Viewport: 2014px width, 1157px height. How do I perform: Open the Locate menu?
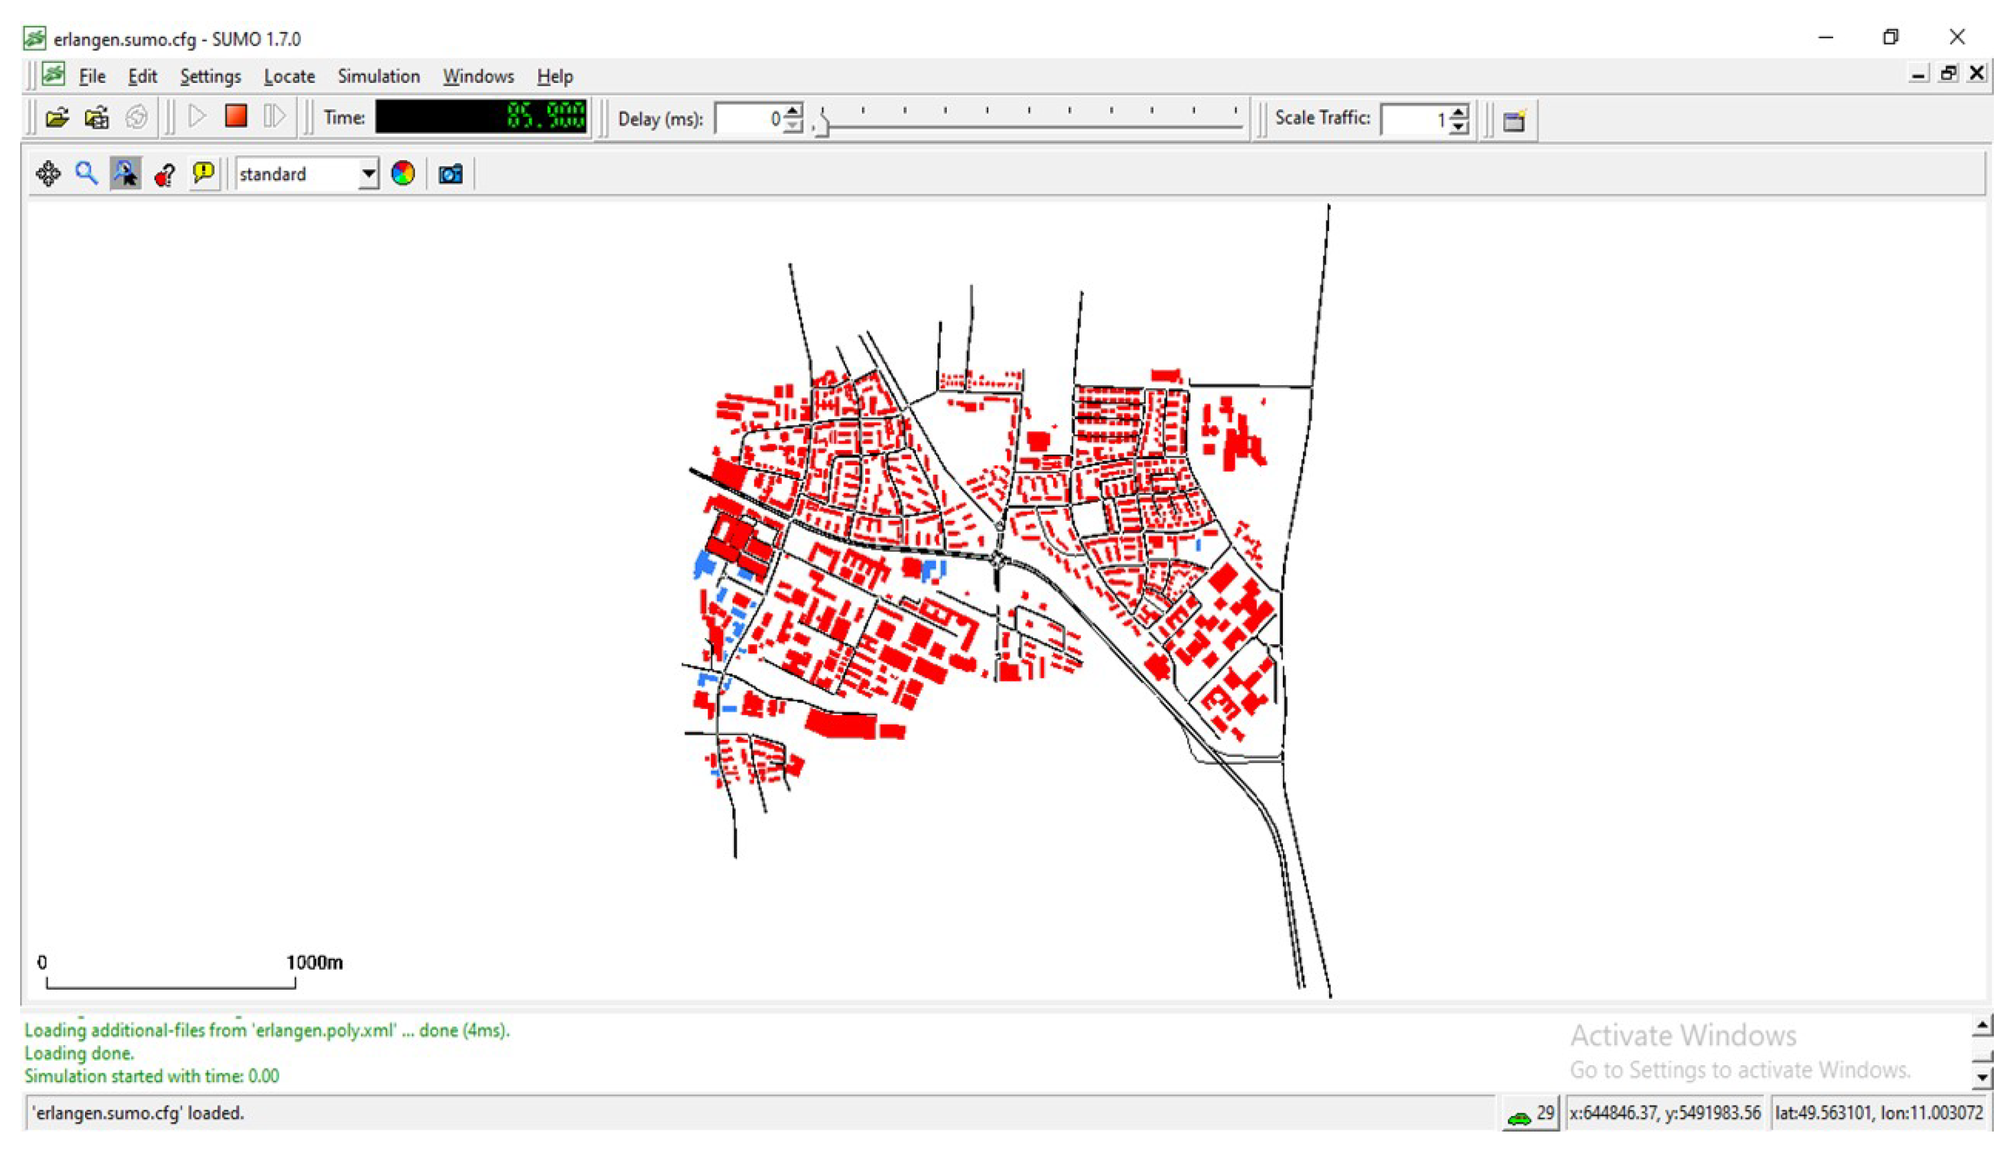pyautogui.click(x=289, y=76)
